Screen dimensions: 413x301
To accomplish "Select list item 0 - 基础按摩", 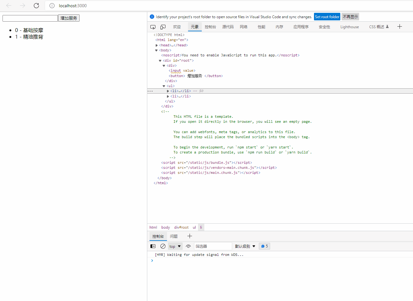I will point(29,30).
